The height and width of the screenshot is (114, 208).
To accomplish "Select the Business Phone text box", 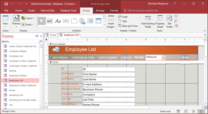I will tap(109, 89).
